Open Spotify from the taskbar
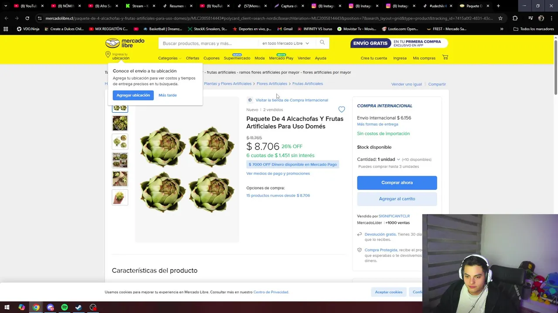 tap(65, 307)
